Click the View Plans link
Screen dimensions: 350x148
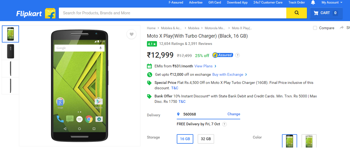coord(203,66)
